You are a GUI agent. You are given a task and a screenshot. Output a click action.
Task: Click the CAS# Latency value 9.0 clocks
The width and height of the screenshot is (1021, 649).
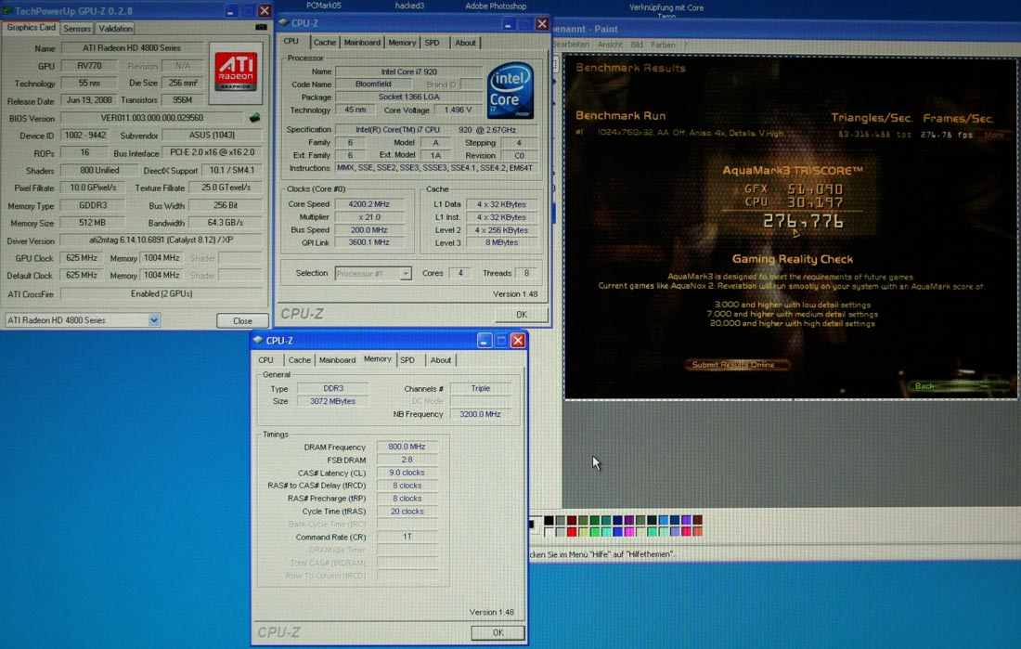tap(407, 474)
